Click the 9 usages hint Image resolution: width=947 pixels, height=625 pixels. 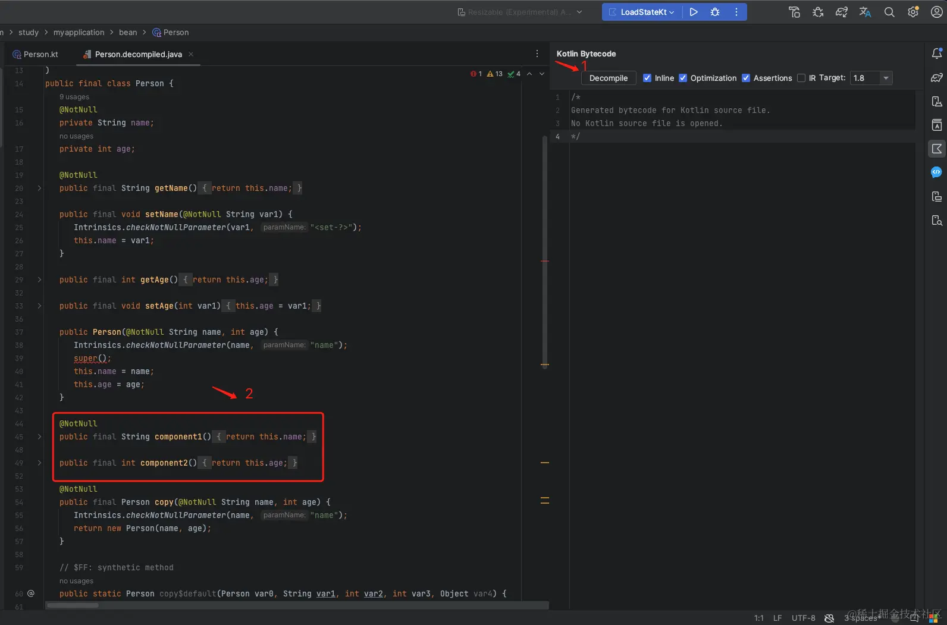click(74, 97)
